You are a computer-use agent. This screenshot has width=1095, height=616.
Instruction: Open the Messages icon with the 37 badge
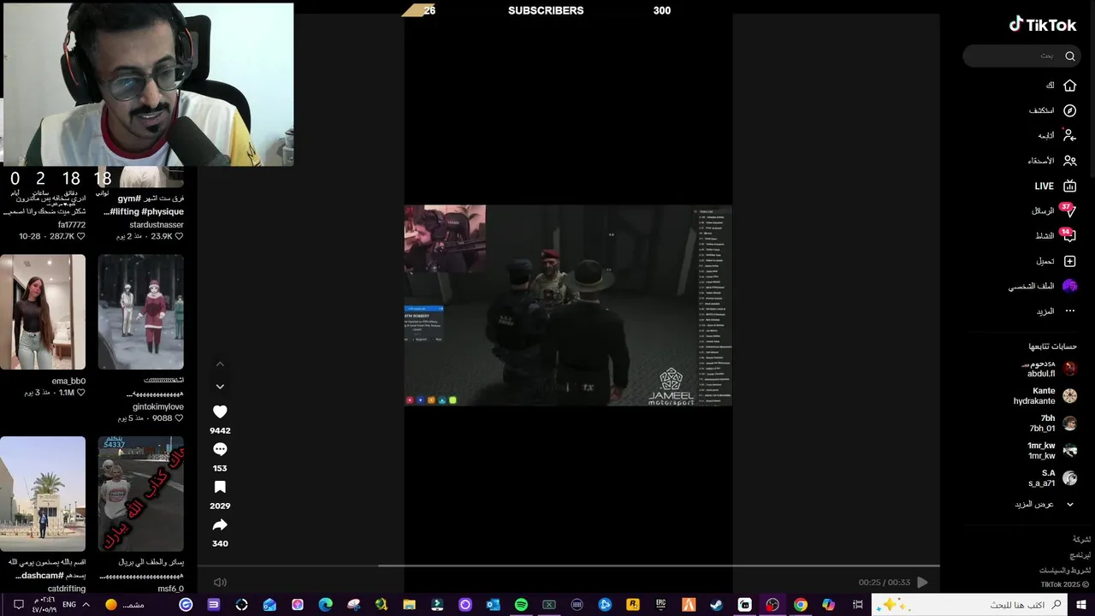pyautogui.click(x=1068, y=210)
